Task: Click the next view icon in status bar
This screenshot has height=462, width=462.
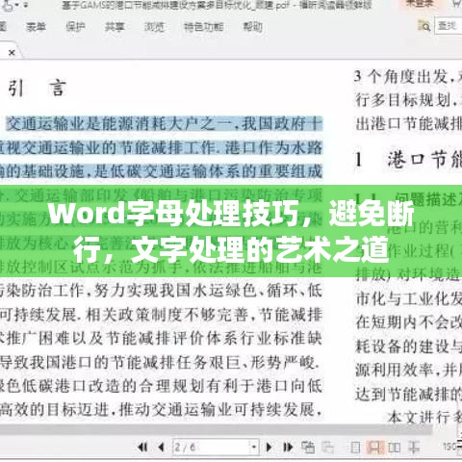Action: (327, 447)
